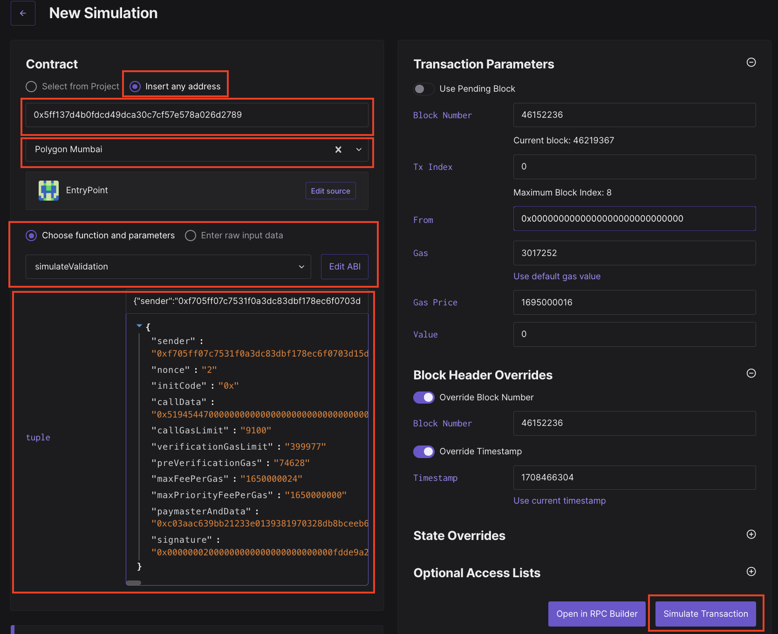The image size is (778, 634).
Task: Expand the State Overrides section
Action: (x=751, y=534)
